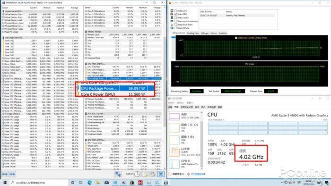The width and height of the screenshot is (331, 186).
Task: Select the 'Memory Clock' sensor row in HWiNFO
Action: click(123, 34)
